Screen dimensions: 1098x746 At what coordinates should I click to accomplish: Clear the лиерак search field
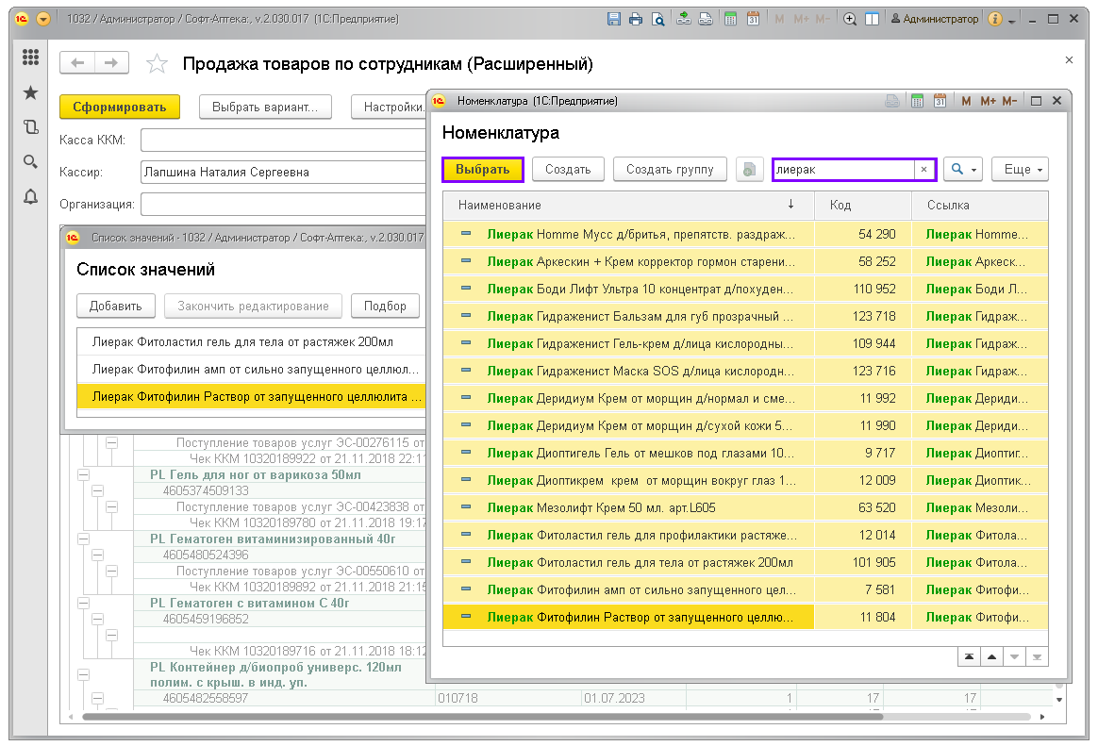pos(924,170)
